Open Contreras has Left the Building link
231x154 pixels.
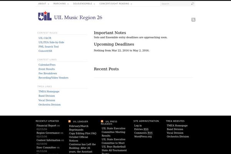pyautogui.click(x=82, y=148)
